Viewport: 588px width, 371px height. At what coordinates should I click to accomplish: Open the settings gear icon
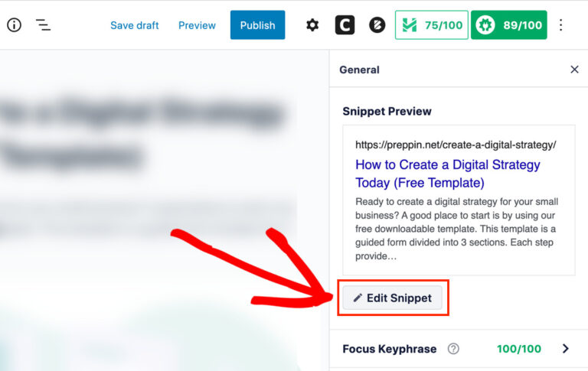tap(312, 25)
